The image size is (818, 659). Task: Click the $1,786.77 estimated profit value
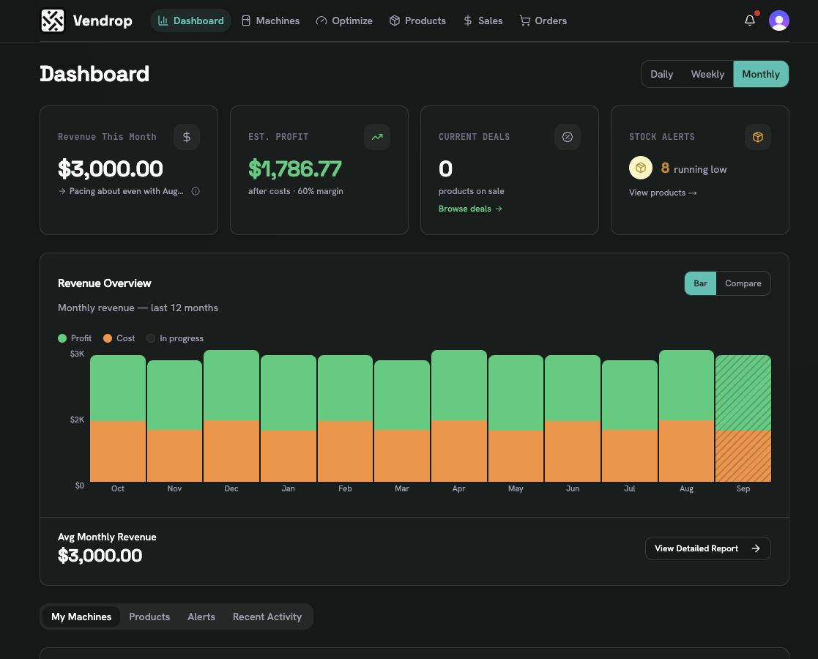click(x=294, y=168)
